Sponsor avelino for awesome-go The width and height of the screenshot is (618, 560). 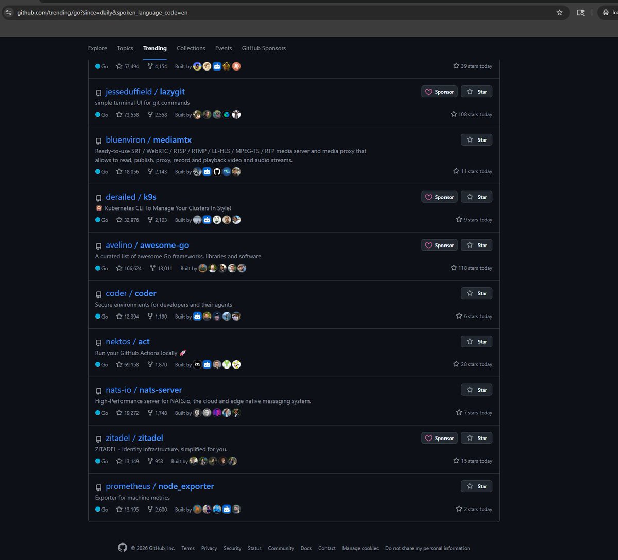pos(439,246)
